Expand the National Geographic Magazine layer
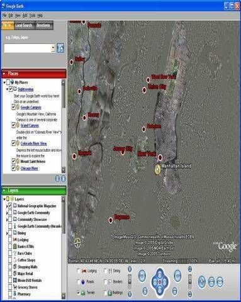The image size is (241, 302). click(x=7, y=206)
